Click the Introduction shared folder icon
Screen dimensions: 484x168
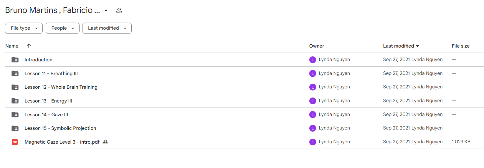(15, 60)
